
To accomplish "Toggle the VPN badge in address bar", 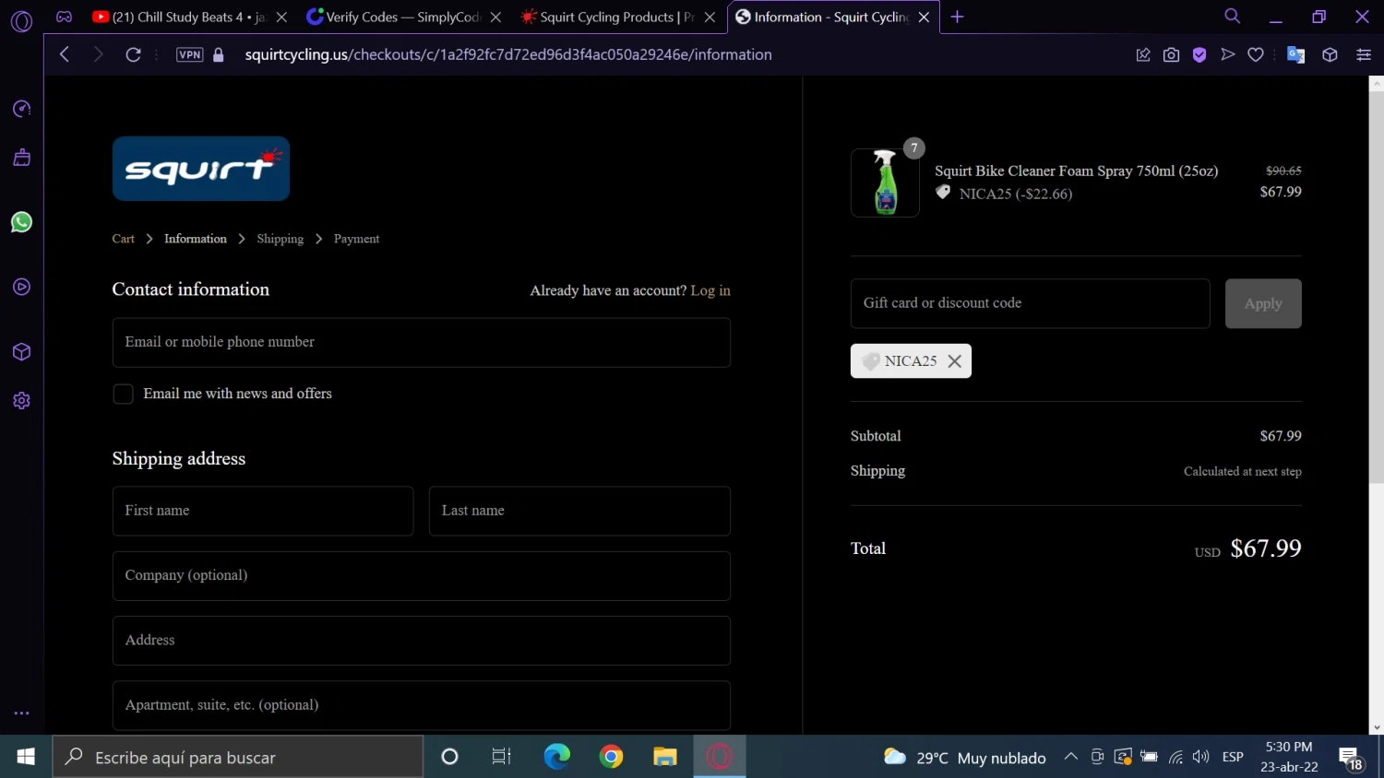I will tap(190, 54).
